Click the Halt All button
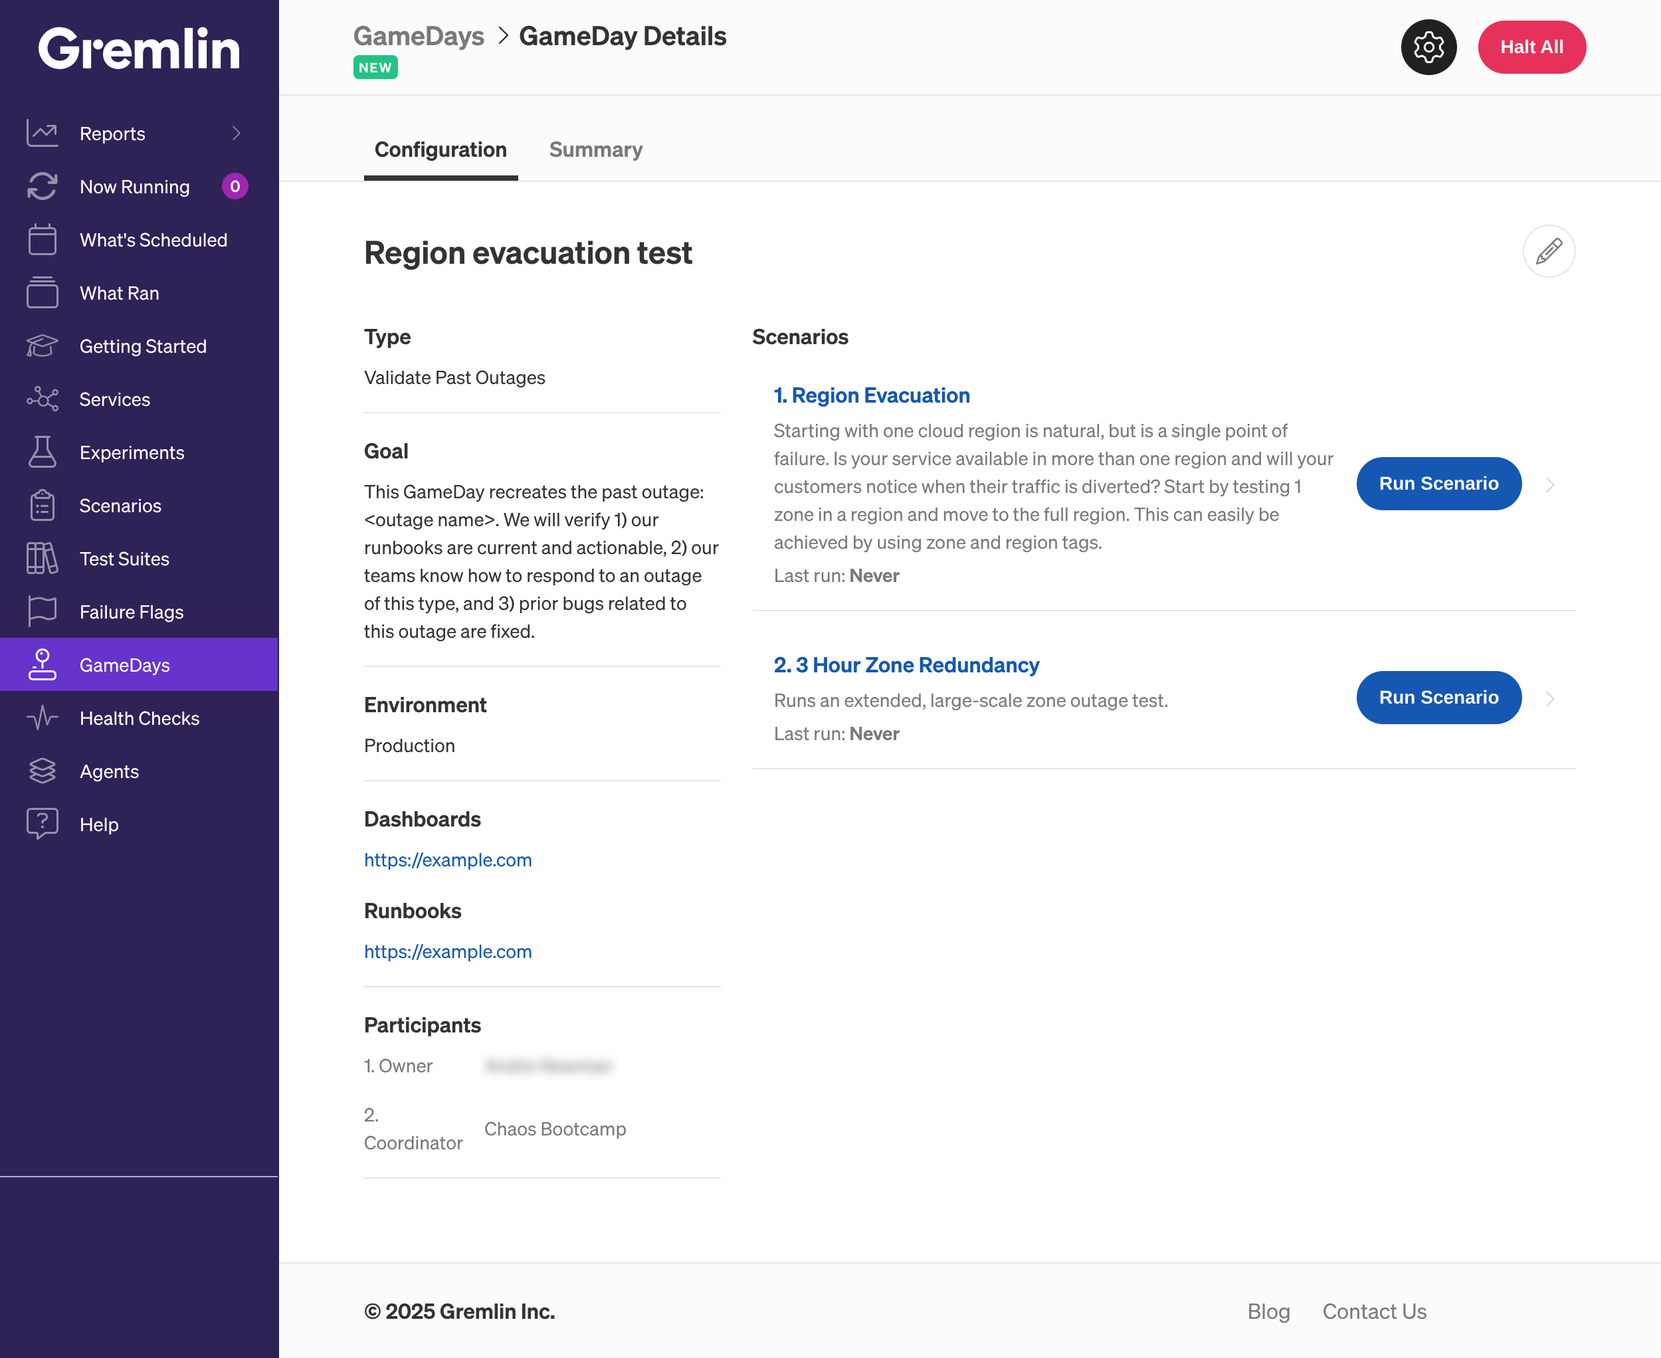The width and height of the screenshot is (1661, 1358). (x=1531, y=47)
